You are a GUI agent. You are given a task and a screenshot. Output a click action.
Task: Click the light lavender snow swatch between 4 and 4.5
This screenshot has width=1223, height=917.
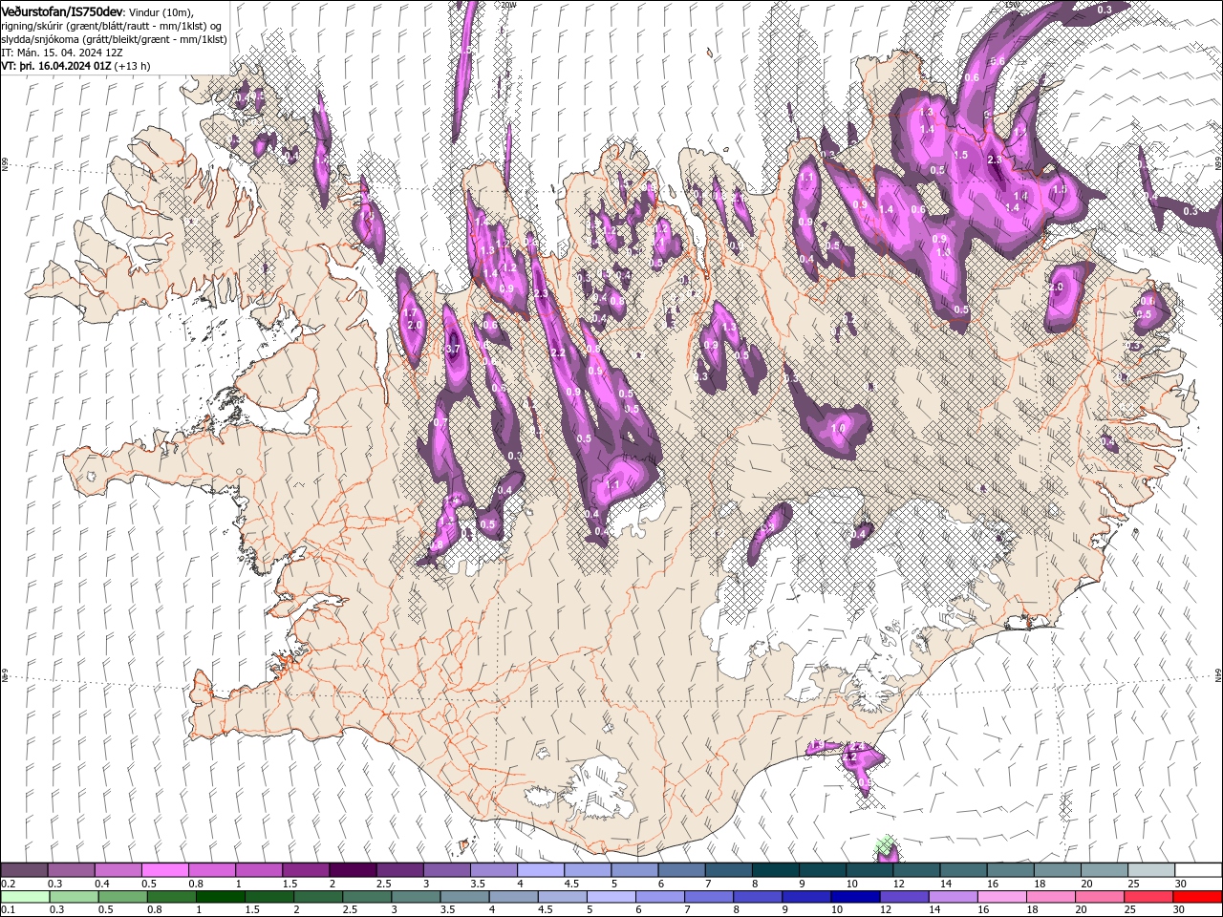[540, 870]
